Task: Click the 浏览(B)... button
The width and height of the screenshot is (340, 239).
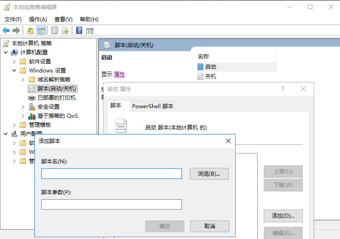Action: pos(209,174)
